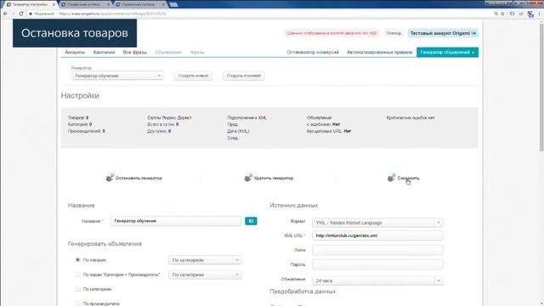Enable the Категория + Производитель checkbox

pos(77,275)
